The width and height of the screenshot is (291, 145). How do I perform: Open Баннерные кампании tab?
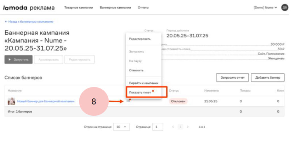pyautogui.click(x=115, y=8)
